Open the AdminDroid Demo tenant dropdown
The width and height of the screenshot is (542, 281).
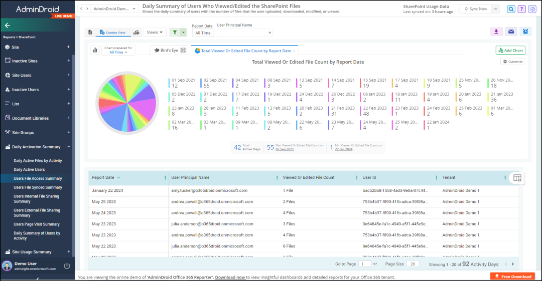[115, 9]
